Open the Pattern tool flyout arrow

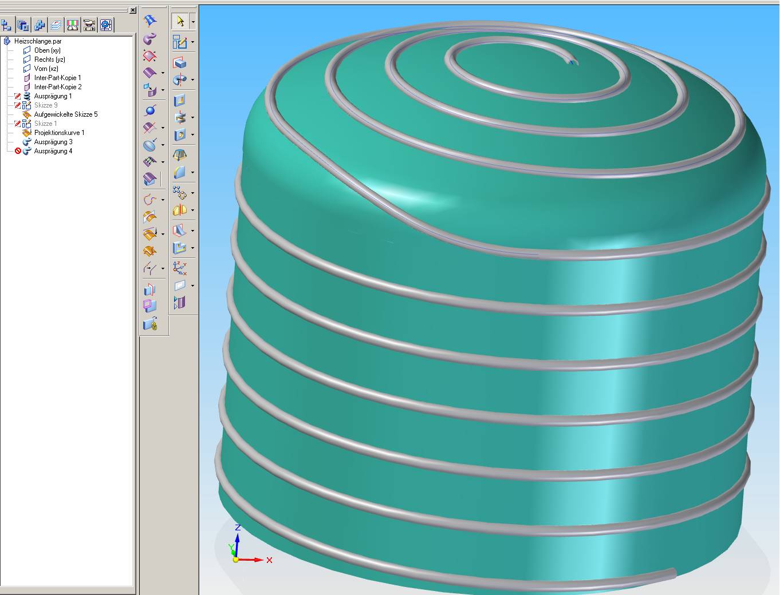tap(193, 193)
